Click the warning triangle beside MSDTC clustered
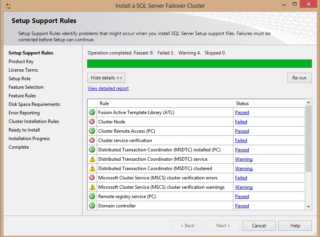This screenshot has height=237, width=320. [x=92, y=169]
